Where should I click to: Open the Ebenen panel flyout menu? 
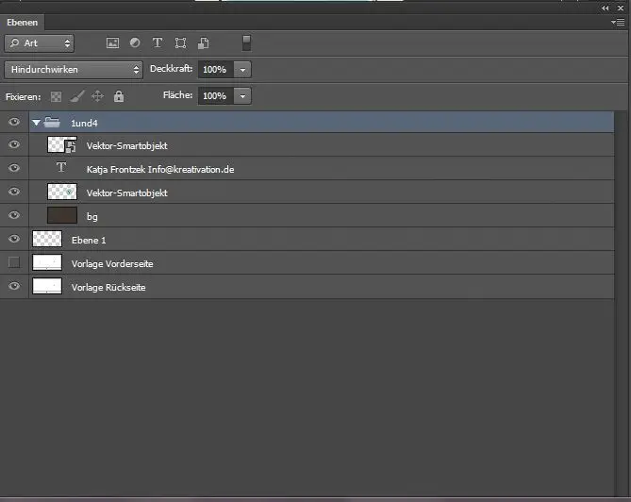click(618, 23)
